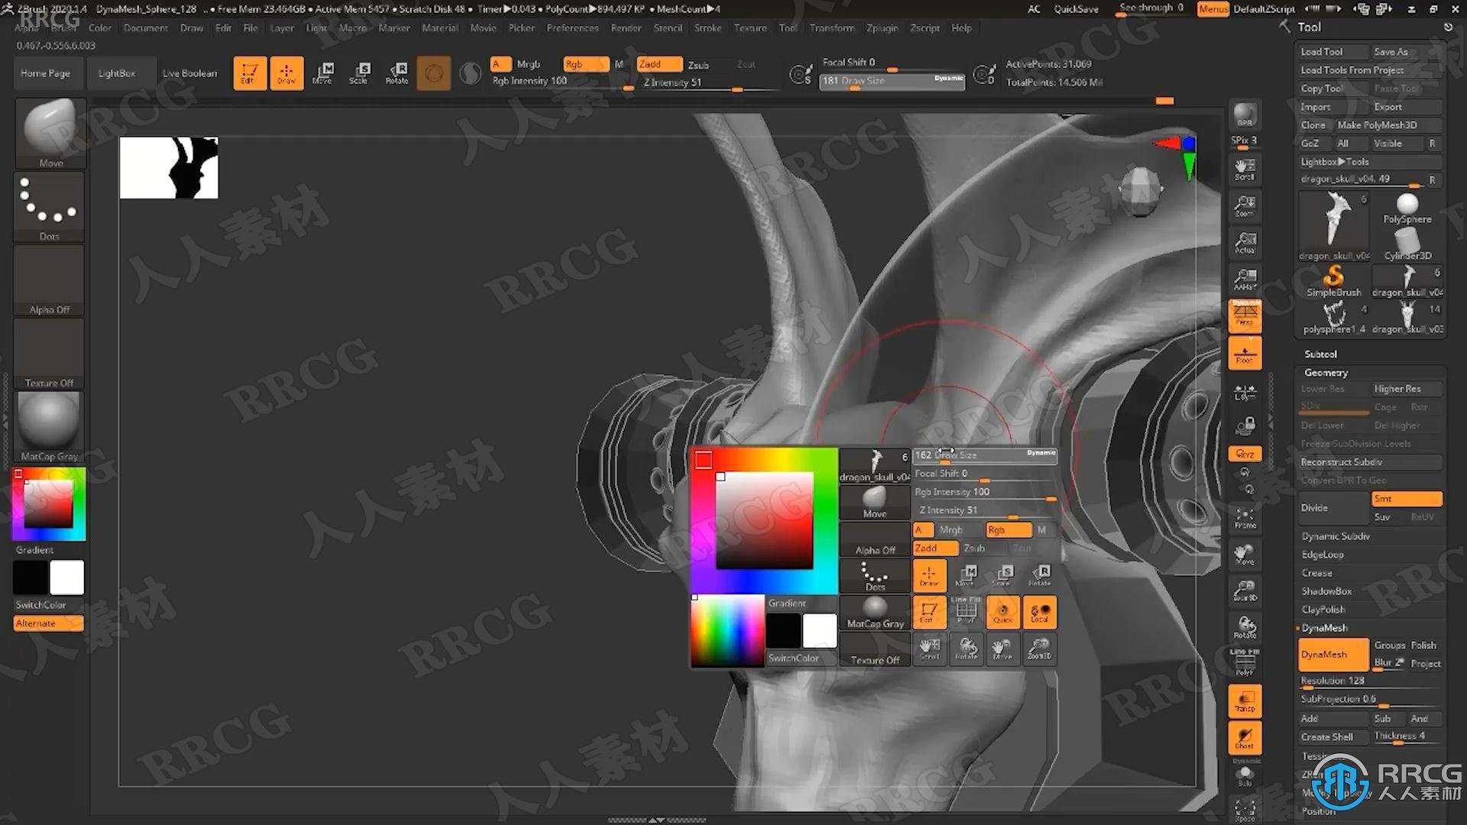Expand the Subtool palette section
This screenshot has height=825, width=1467.
(x=1320, y=354)
